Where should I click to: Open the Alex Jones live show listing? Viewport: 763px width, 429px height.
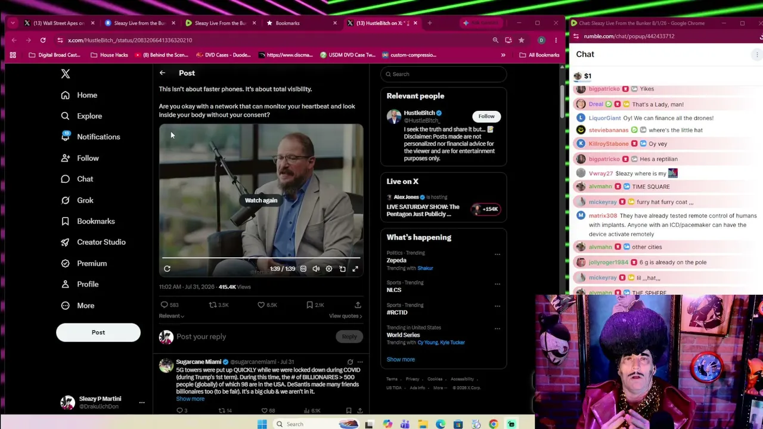(443, 206)
